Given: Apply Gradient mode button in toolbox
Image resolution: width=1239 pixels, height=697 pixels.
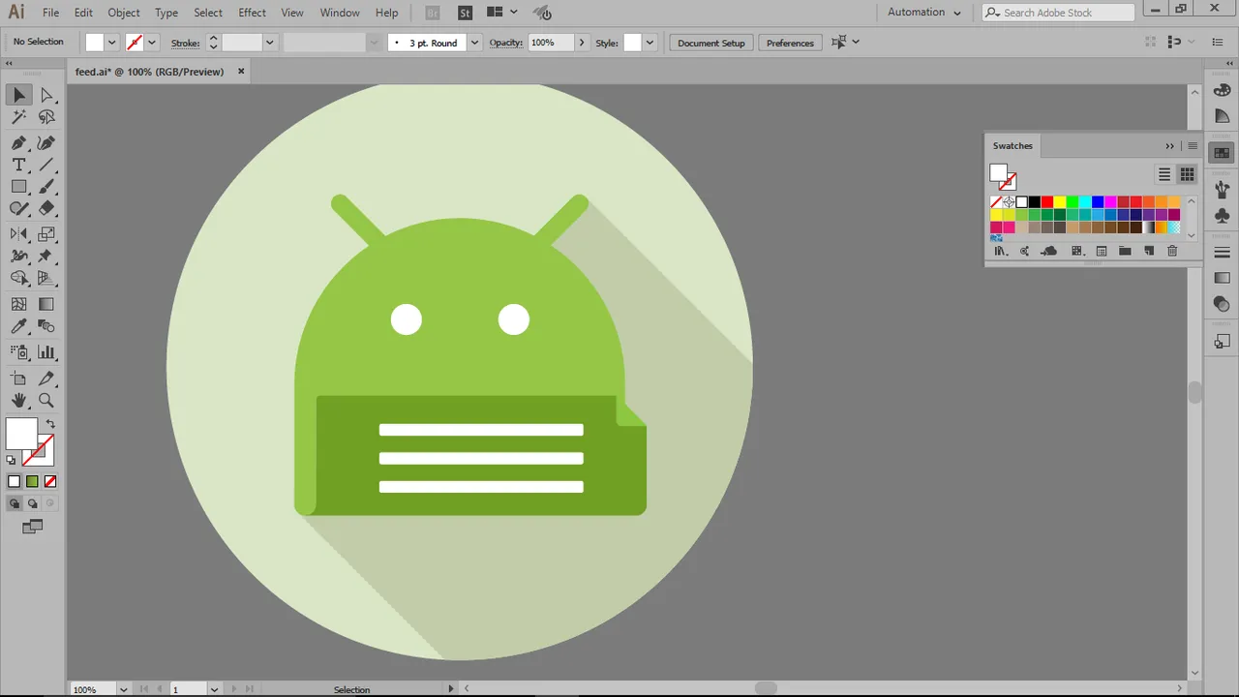Looking at the screenshot, I should point(32,481).
